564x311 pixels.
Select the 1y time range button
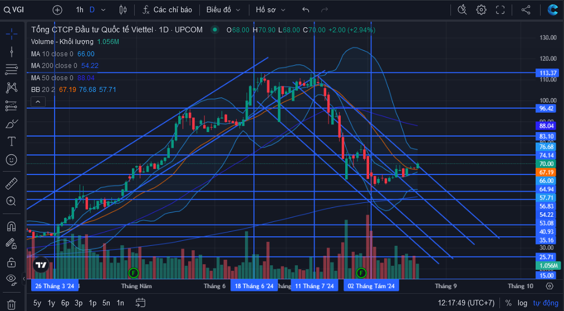tap(51, 303)
